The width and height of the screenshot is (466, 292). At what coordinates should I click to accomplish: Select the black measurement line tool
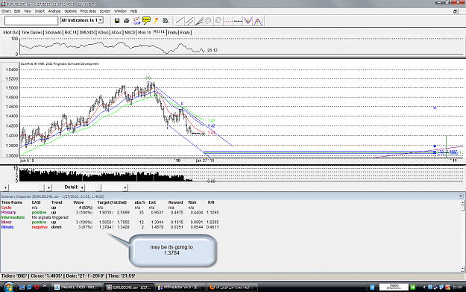pyautogui.click(x=238, y=21)
